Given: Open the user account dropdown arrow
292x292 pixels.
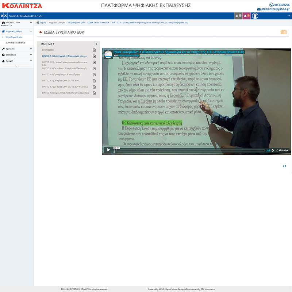Looking at the screenshot, I should click(x=289, y=16).
